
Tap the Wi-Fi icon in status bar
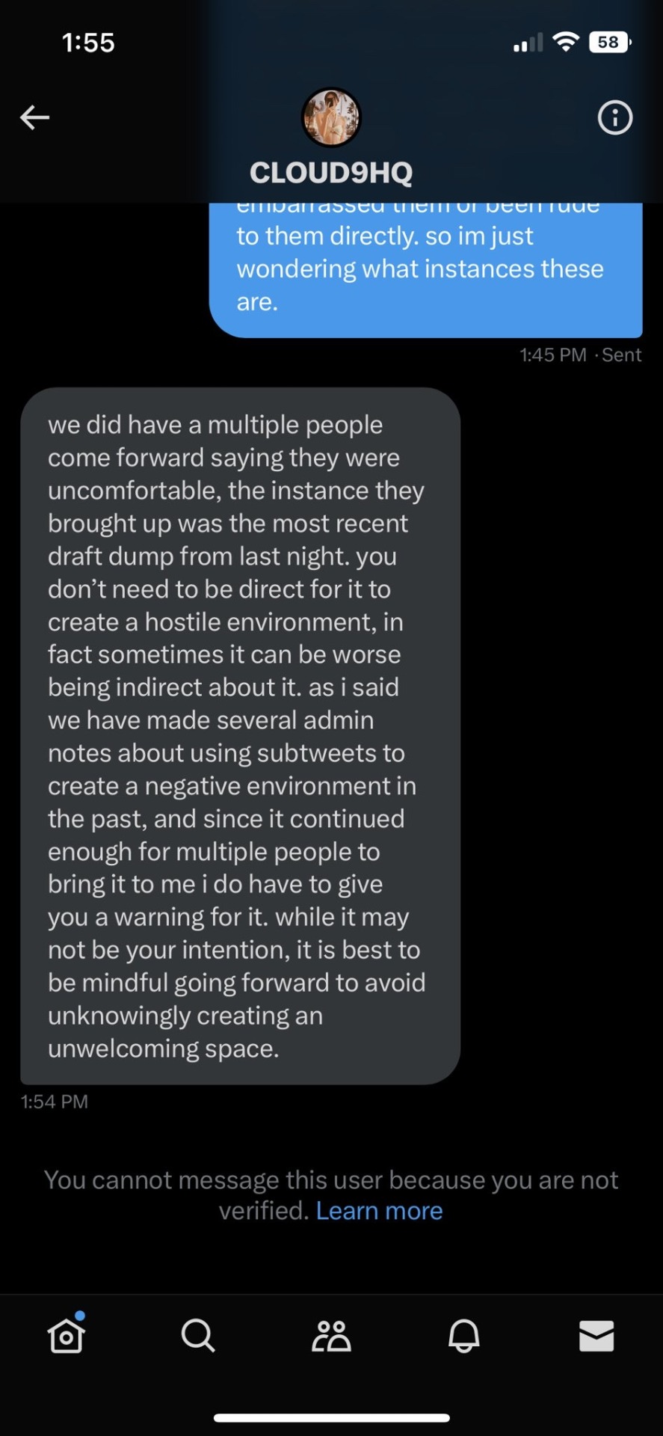pyautogui.click(x=566, y=43)
